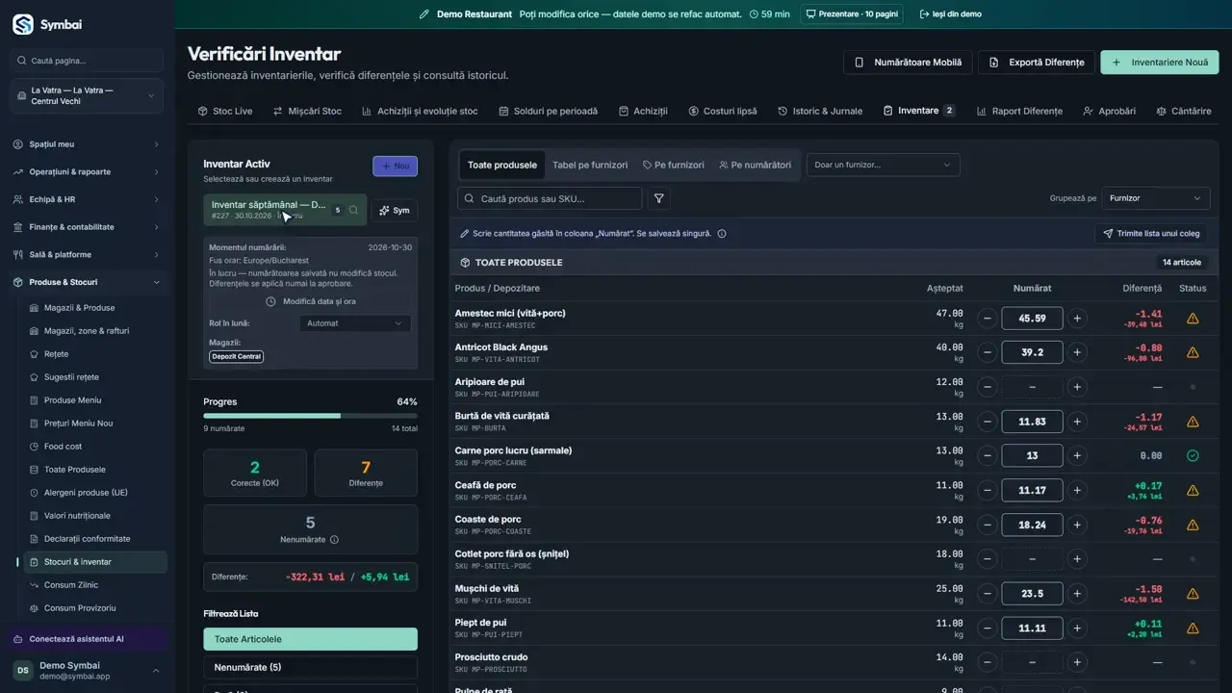Image resolution: width=1232 pixels, height=693 pixels.
Task: Switch to the Stoc Live tab
Action: [x=225, y=111]
